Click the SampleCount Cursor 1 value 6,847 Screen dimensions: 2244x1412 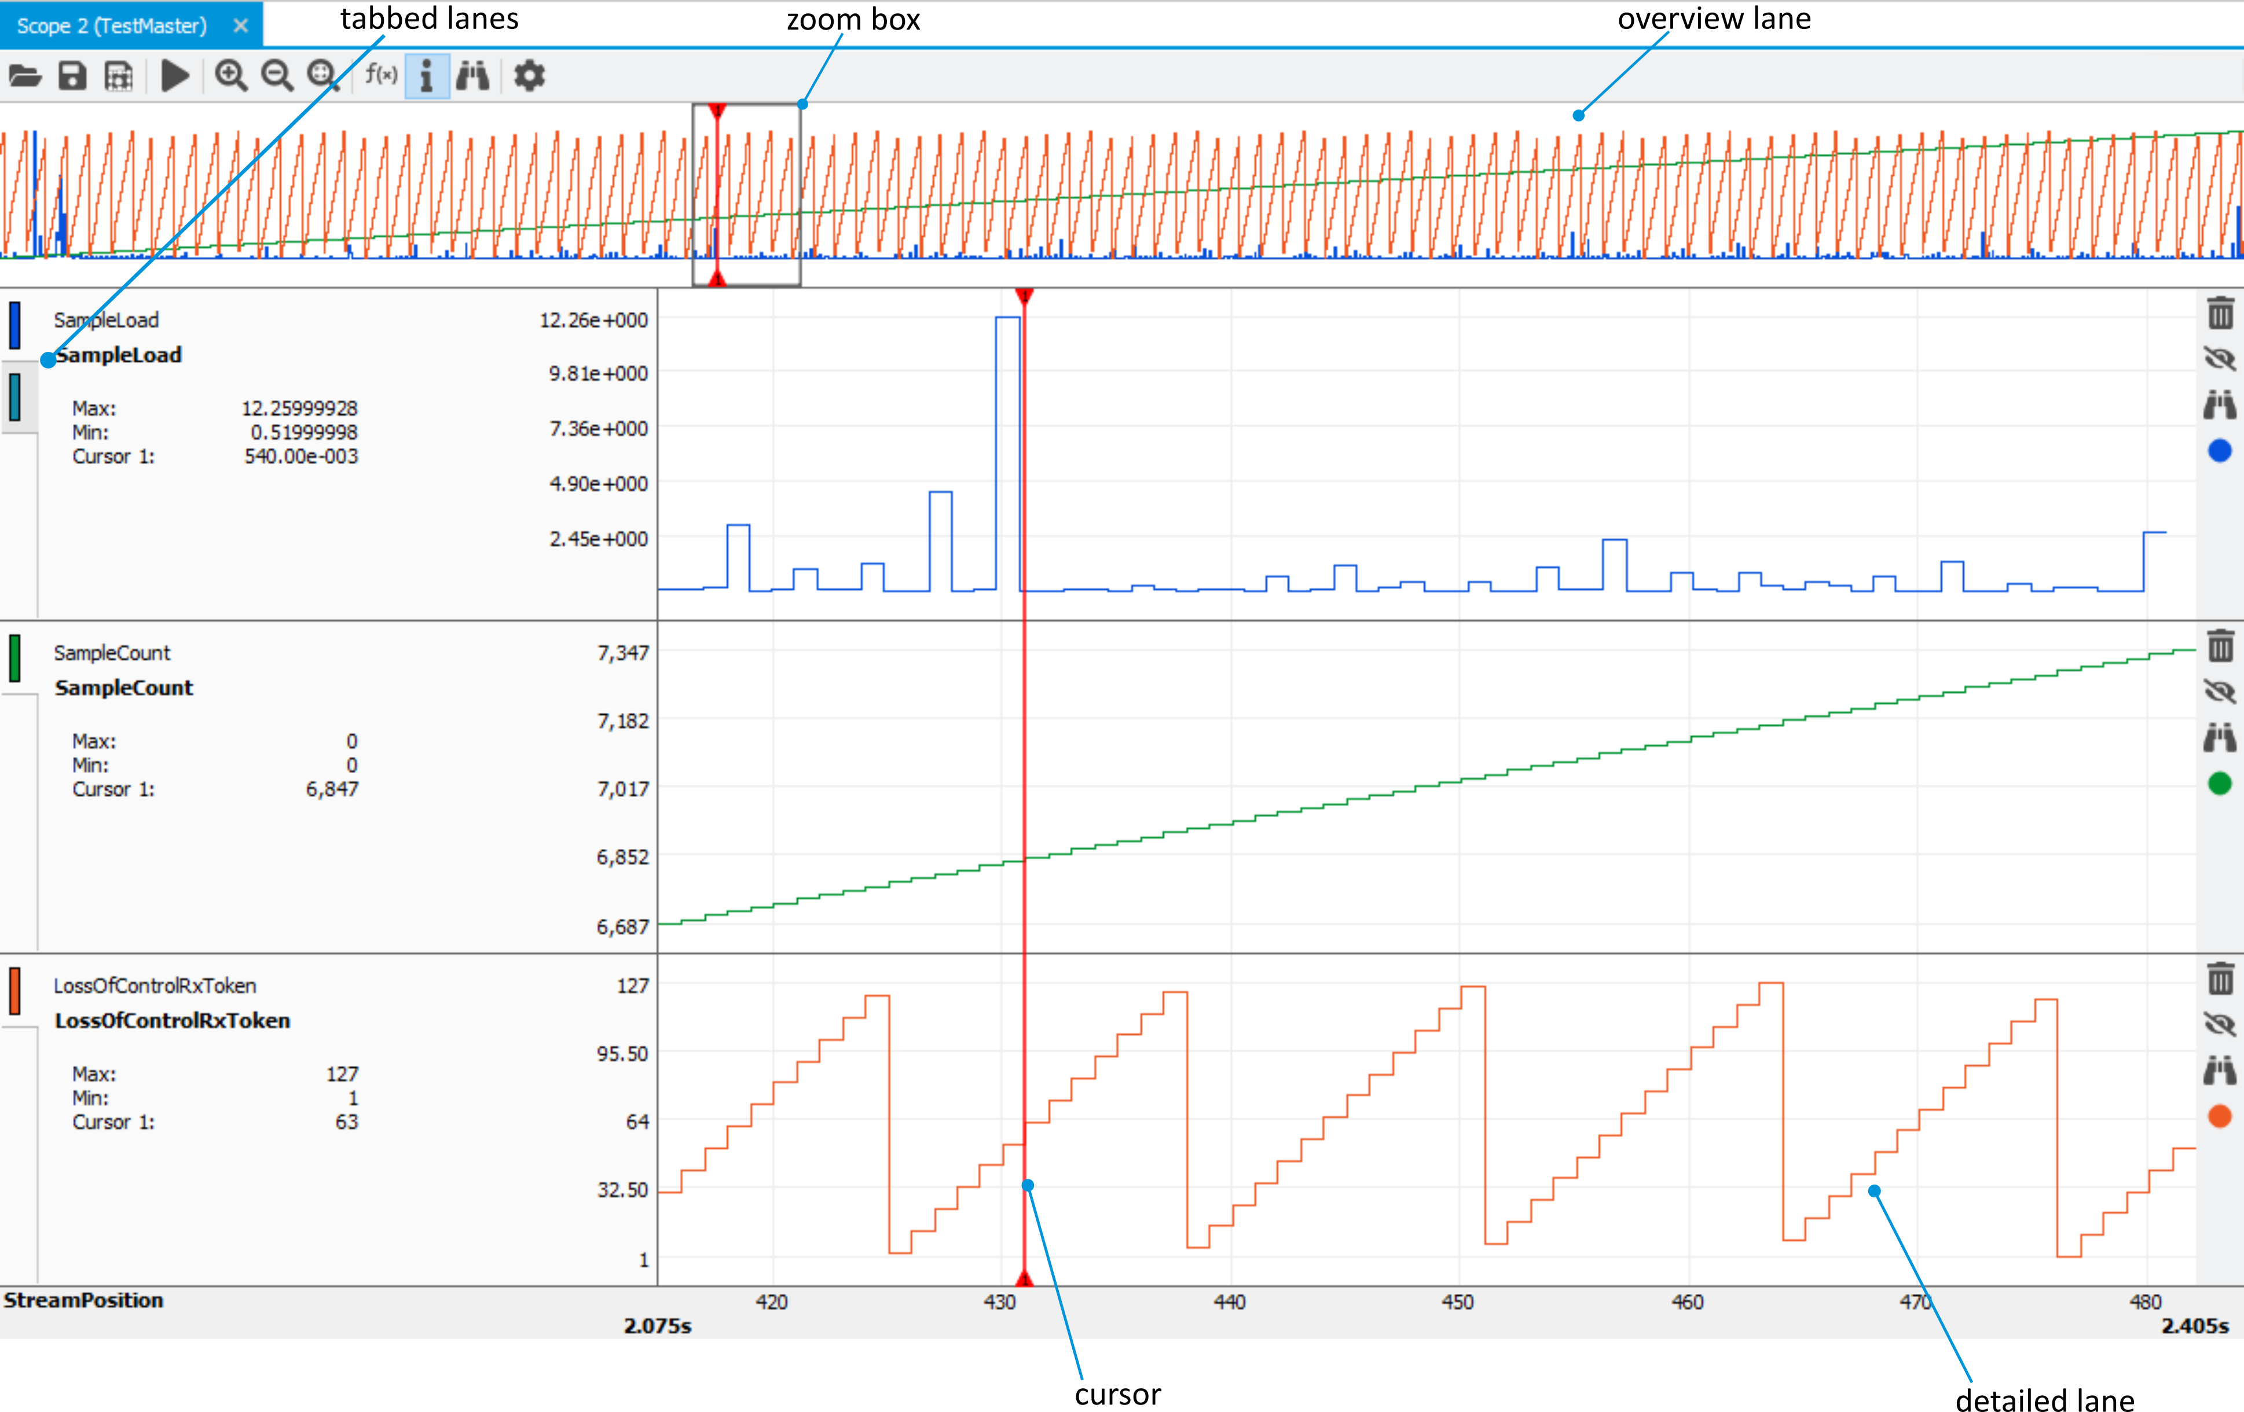(x=332, y=789)
